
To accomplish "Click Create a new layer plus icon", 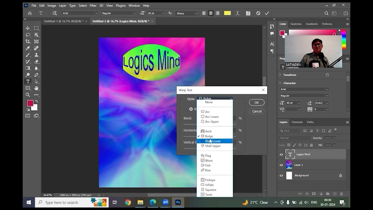I will 335,194.
